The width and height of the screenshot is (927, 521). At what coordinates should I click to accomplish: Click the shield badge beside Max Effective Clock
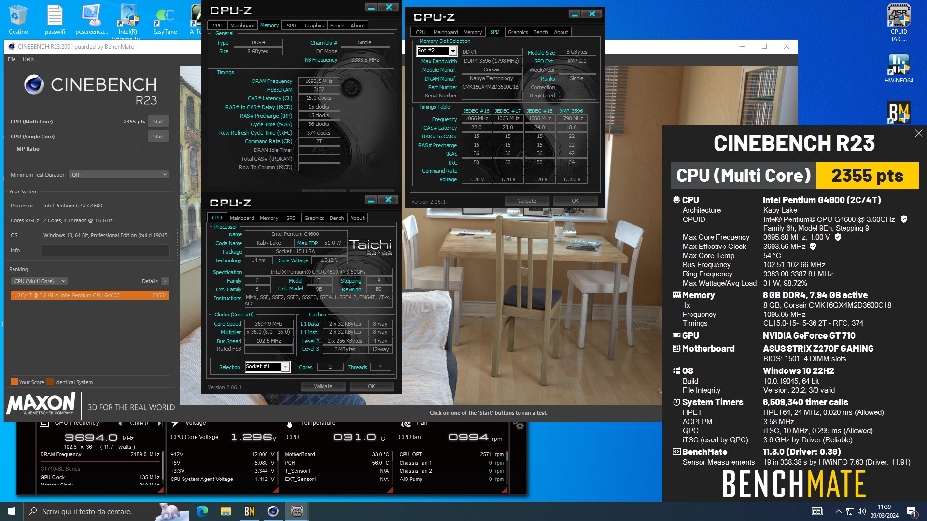click(813, 247)
